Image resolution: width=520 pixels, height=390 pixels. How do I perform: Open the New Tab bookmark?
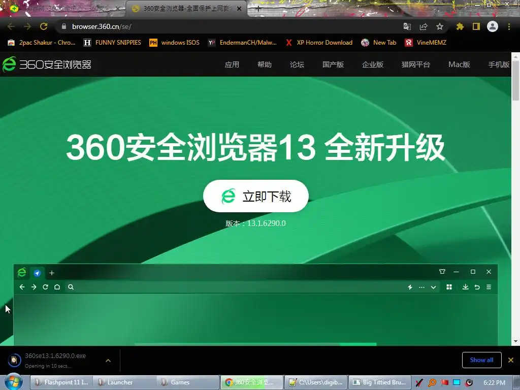[x=379, y=43]
